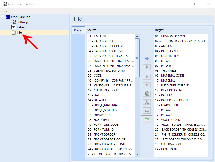Click the unlink chain icon button

(x=147, y=111)
